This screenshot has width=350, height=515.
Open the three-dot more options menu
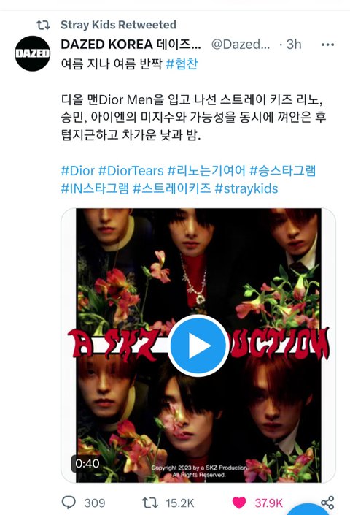coord(327,45)
